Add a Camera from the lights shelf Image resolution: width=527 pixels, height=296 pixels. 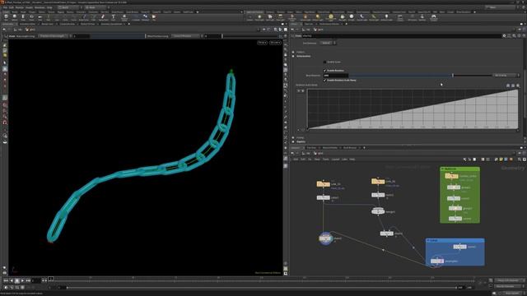click(250, 17)
